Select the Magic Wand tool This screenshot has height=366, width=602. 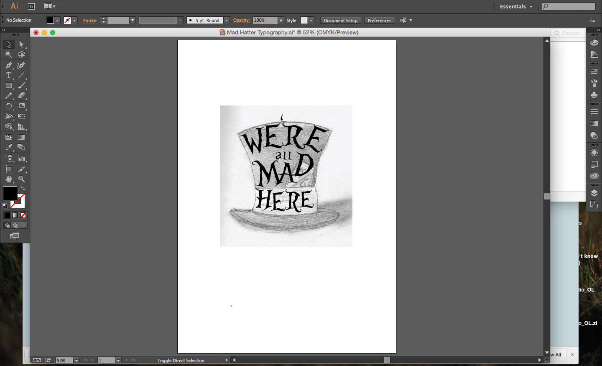[9, 54]
